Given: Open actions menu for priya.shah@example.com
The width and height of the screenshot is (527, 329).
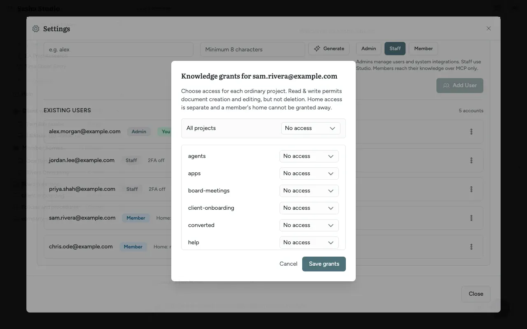Looking at the screenshot, I should [x=471, y=189].
